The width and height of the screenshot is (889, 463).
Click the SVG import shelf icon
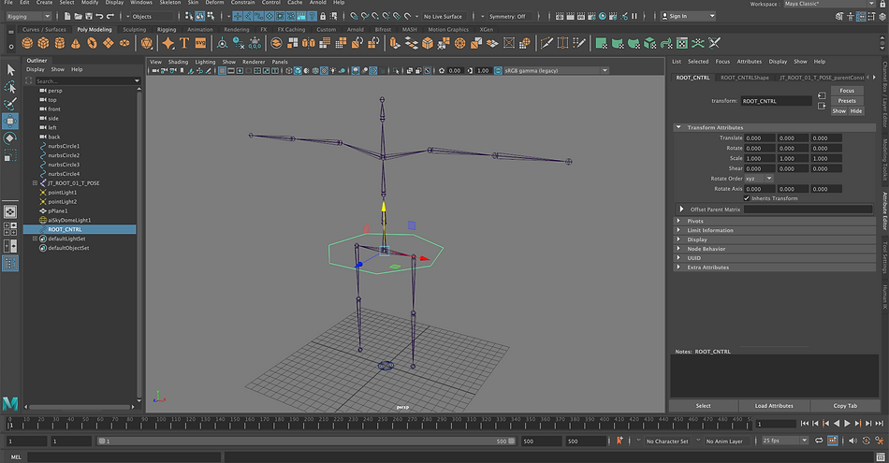click(200, 43)
